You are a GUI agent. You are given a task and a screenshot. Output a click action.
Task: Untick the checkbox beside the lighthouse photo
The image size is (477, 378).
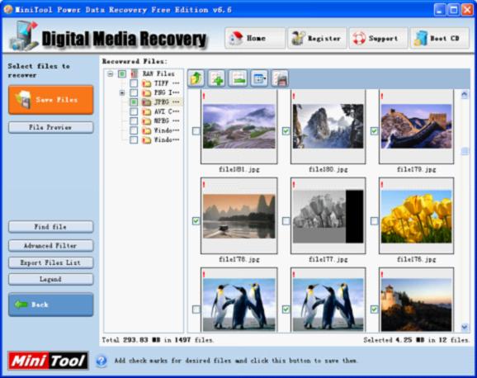coord(374,309)
